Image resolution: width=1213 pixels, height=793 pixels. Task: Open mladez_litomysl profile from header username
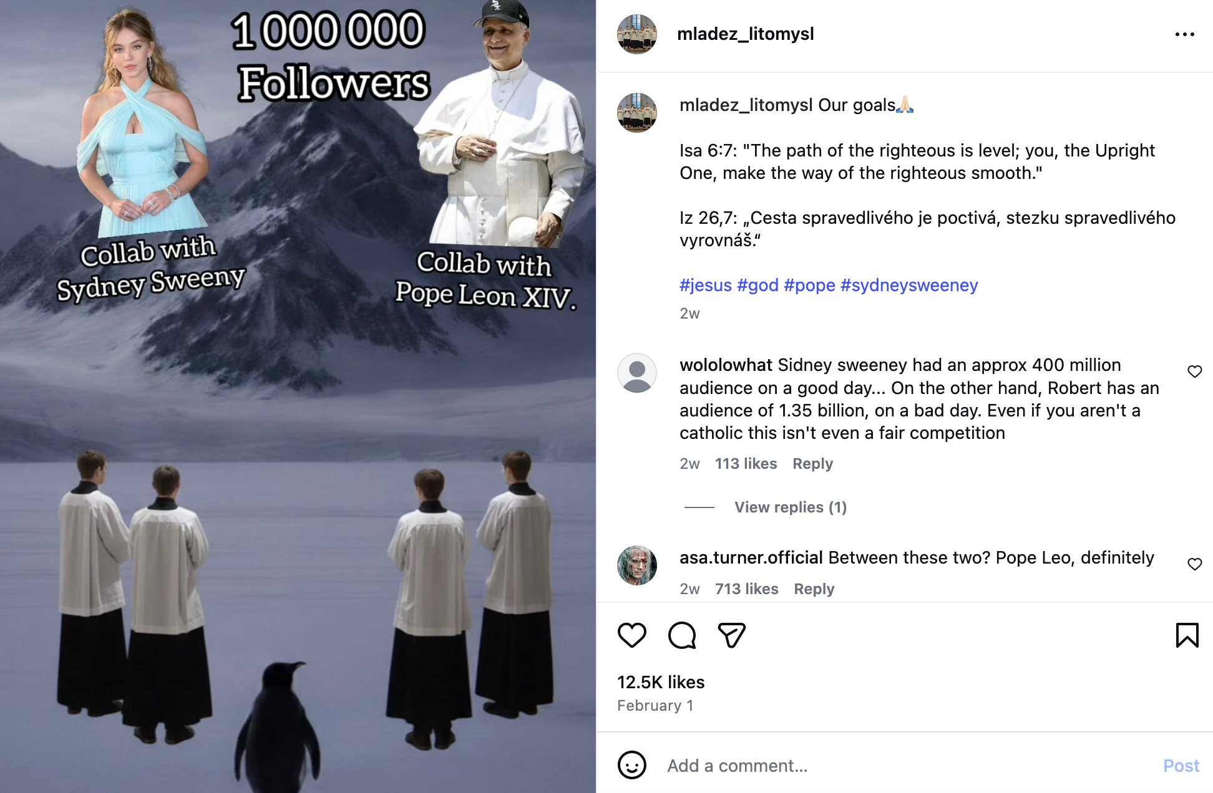(746, 34)
